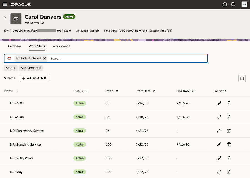Click end date 7/17/26
Image resolution: width=250 pixels, height=178 pixels.
[183, 103]
